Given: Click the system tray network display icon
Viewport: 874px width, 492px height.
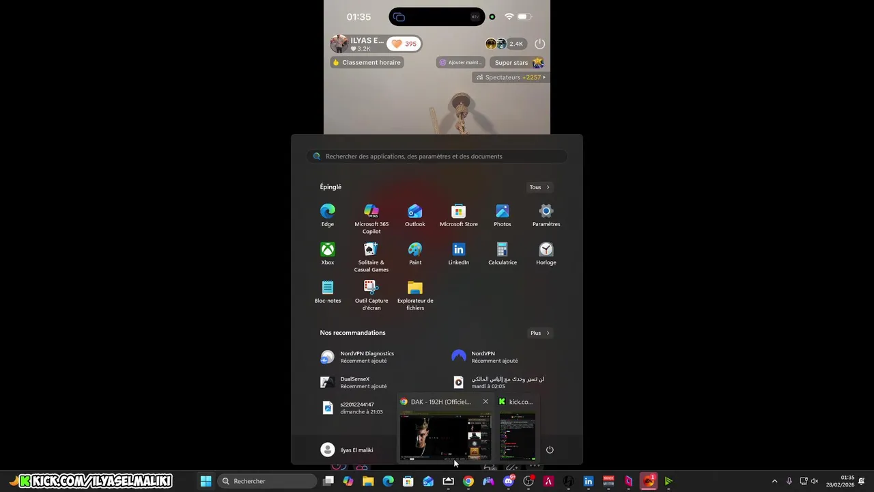Looking at the screenshot, I should click(803, 481).
